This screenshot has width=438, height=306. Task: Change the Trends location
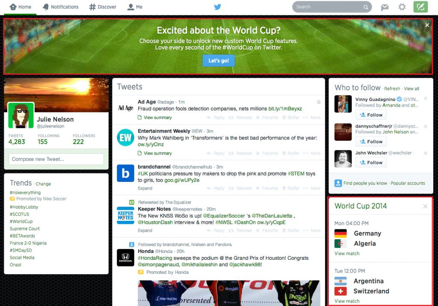(43, 184)
